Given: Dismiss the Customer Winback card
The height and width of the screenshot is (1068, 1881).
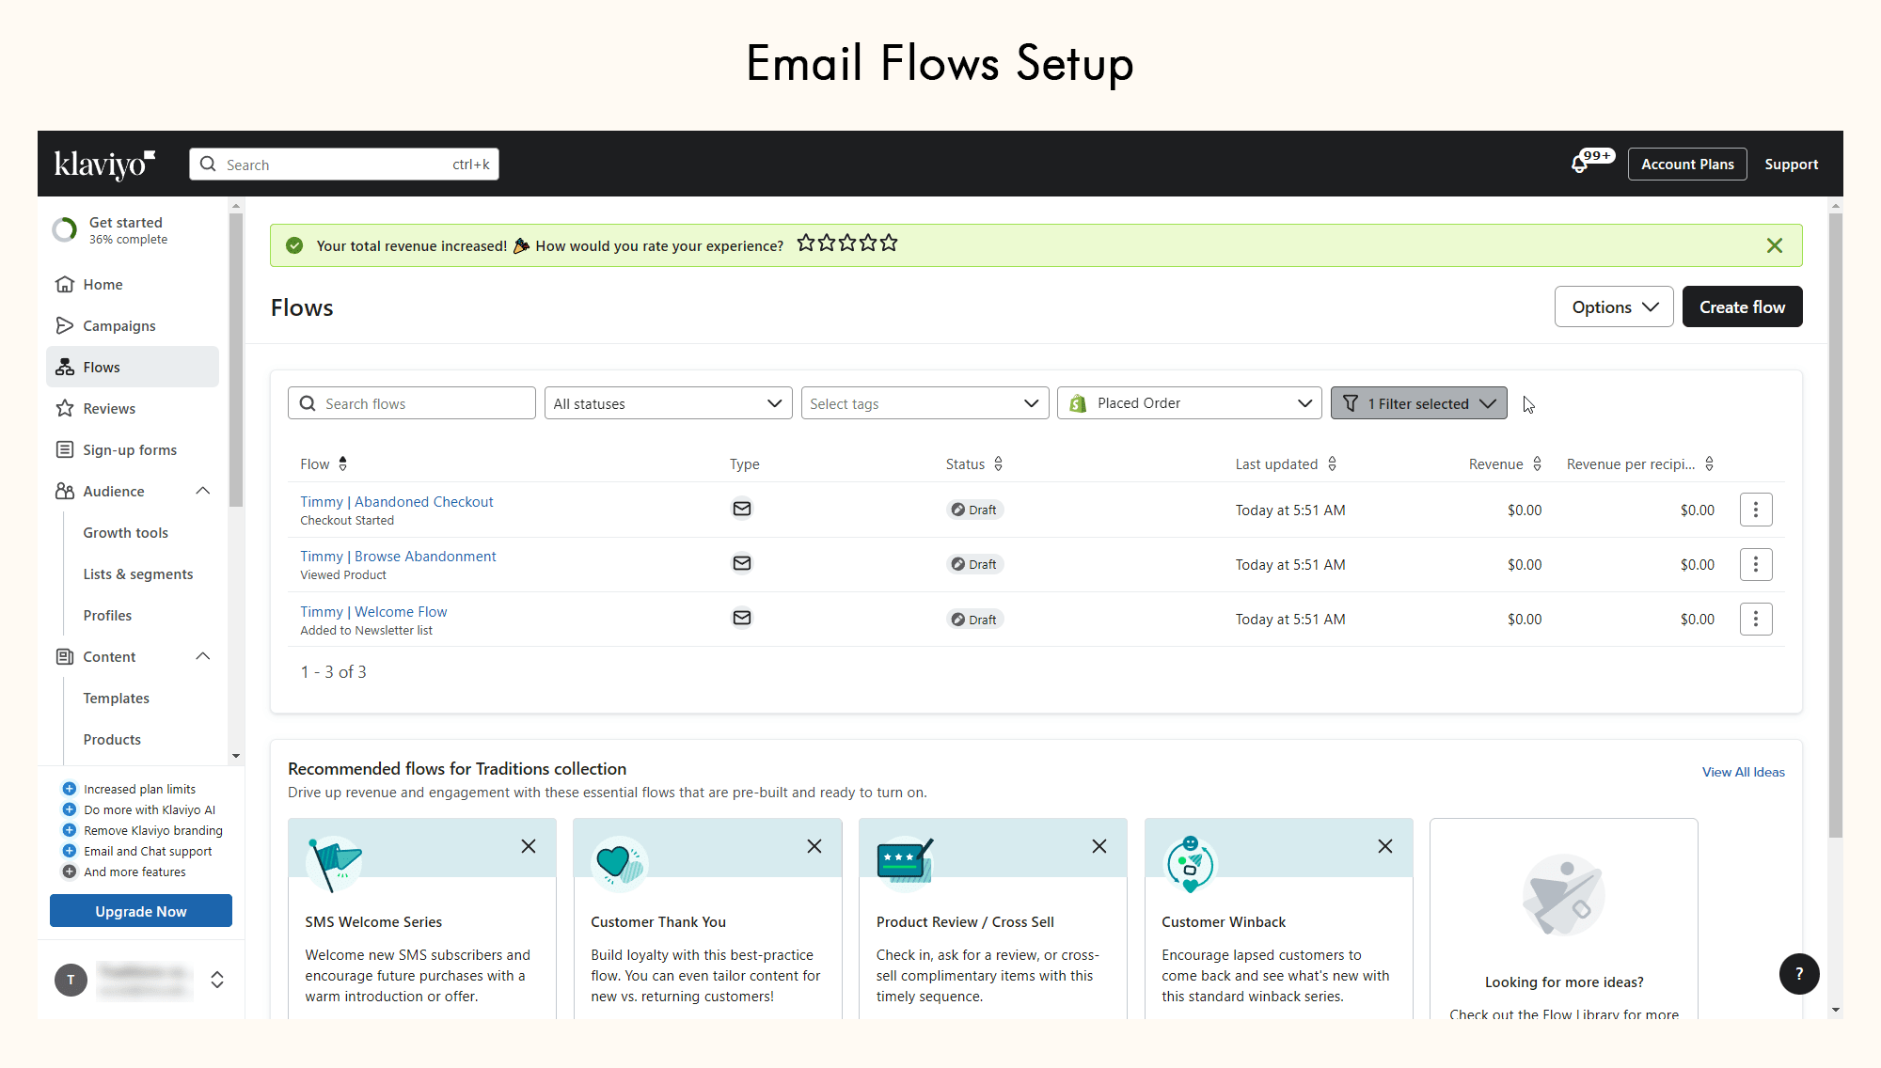Looking at the screenshot, I should tap(1384, 846).
